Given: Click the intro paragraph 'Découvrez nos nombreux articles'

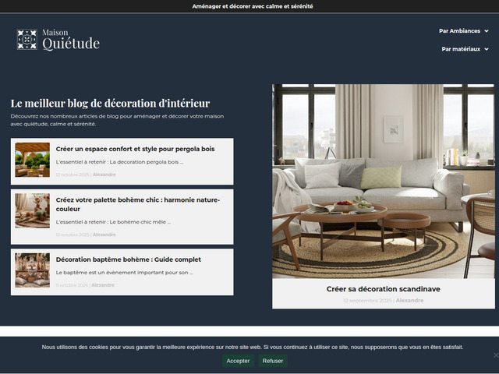Looking at the screenshot, I should coord(117,120).
